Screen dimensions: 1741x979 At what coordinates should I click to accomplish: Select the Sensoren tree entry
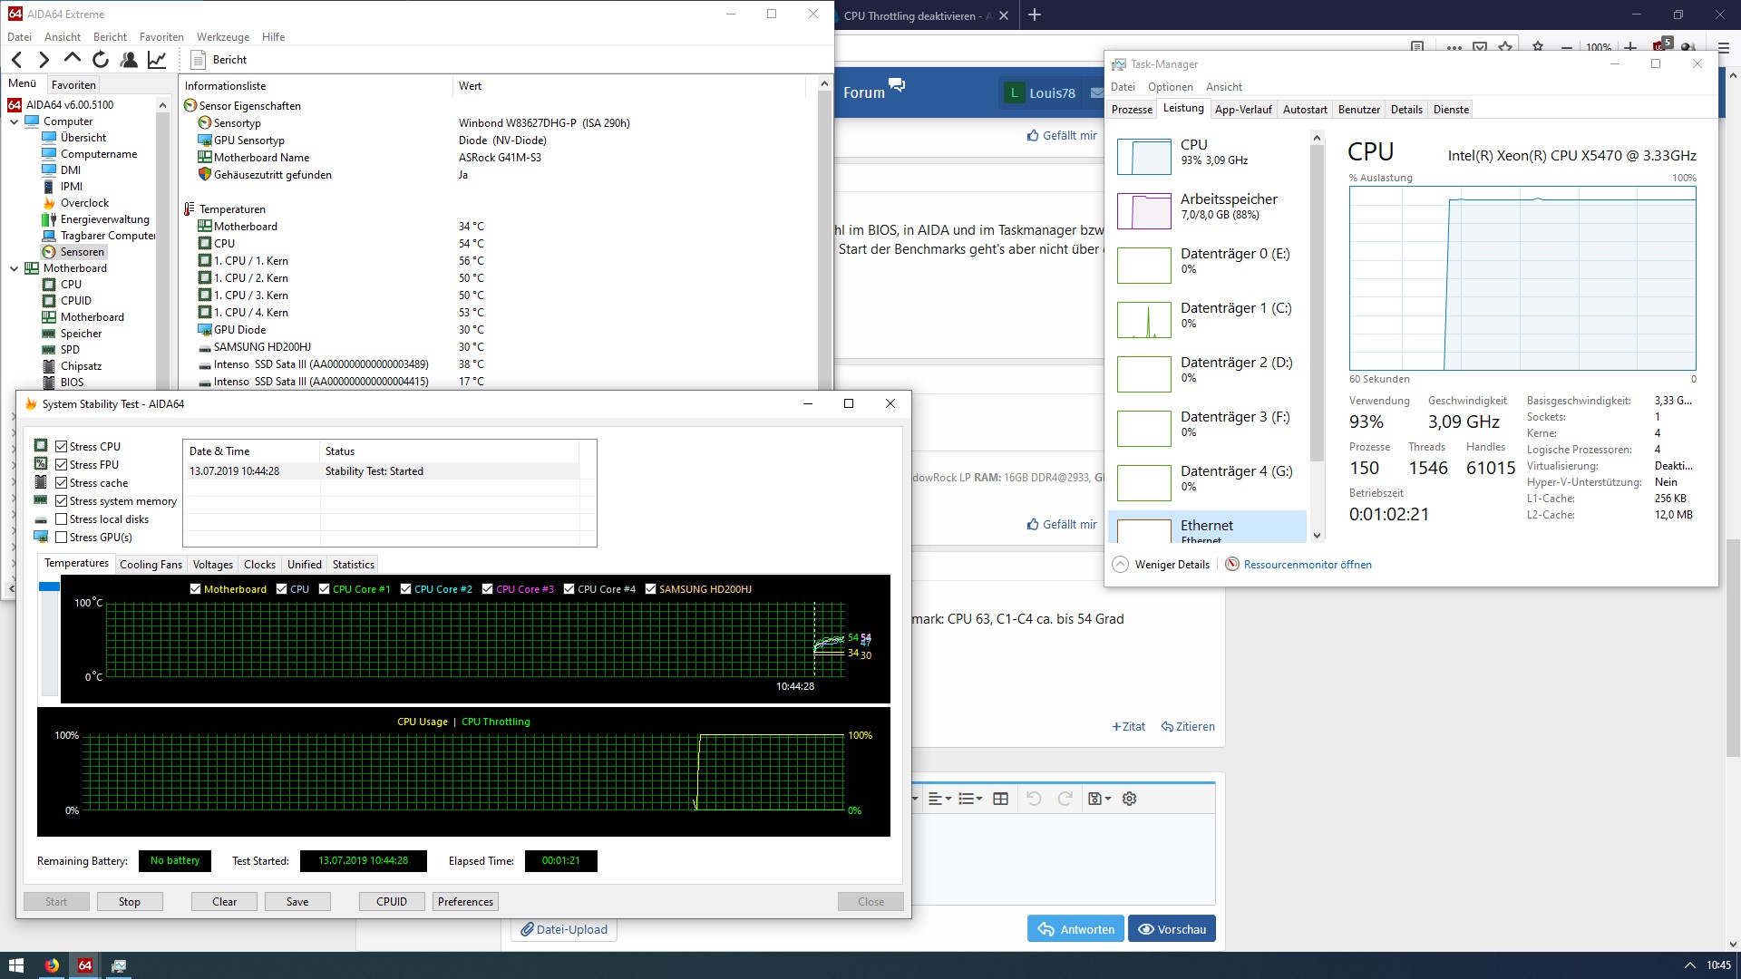82,252
